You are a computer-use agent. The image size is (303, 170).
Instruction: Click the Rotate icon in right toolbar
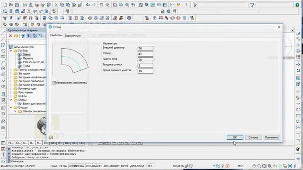click(x=298, y=70)
